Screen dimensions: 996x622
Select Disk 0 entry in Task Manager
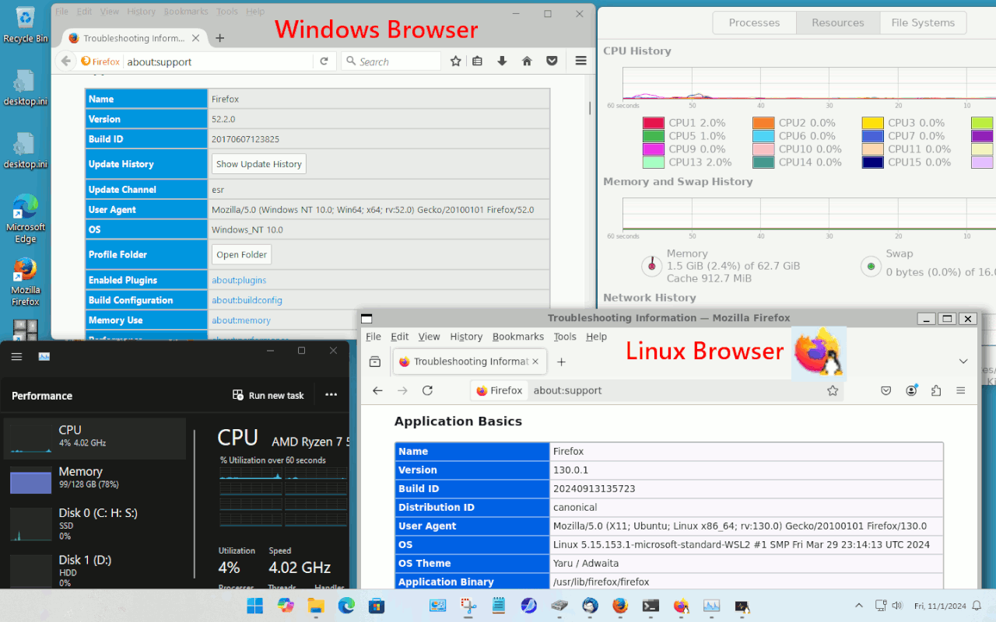(95, 523)
